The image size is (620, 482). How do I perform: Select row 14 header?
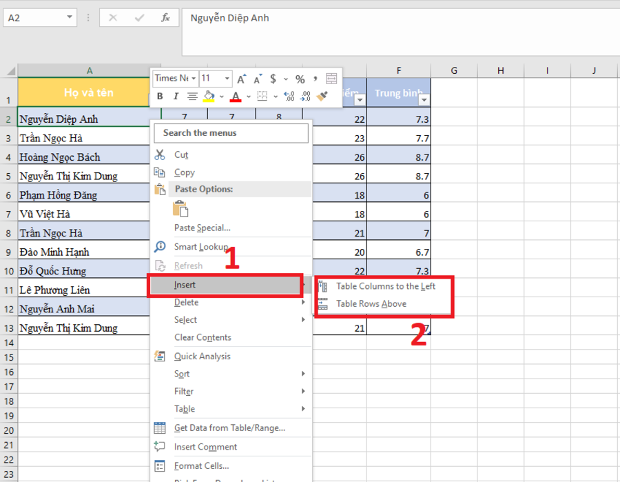pyautogui.click(x=9, y=343)
